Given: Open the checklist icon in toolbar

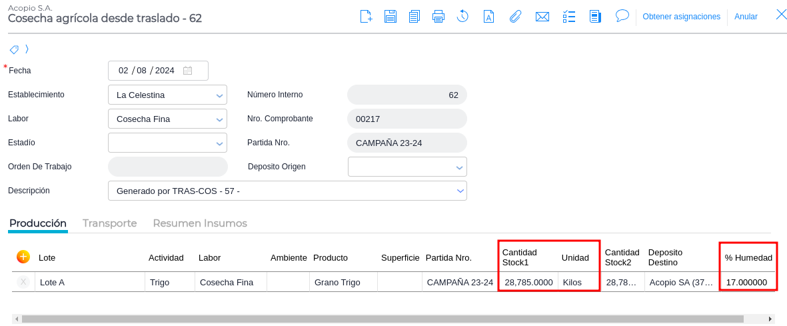Looking at the screenshot, I should click(569, 17).
